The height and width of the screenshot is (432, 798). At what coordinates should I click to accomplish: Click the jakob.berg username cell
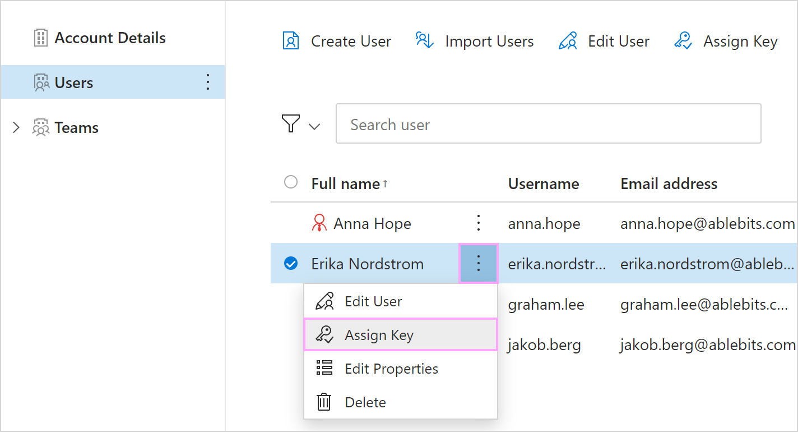tap(545, 344)
